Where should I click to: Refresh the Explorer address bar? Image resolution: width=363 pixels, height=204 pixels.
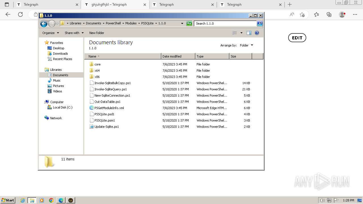(189, 24)
